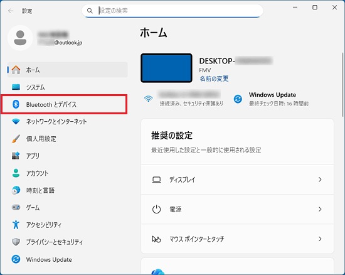Click the user profile avatar
Viewport: 345px width, 275px height.
tap(20, 38)
